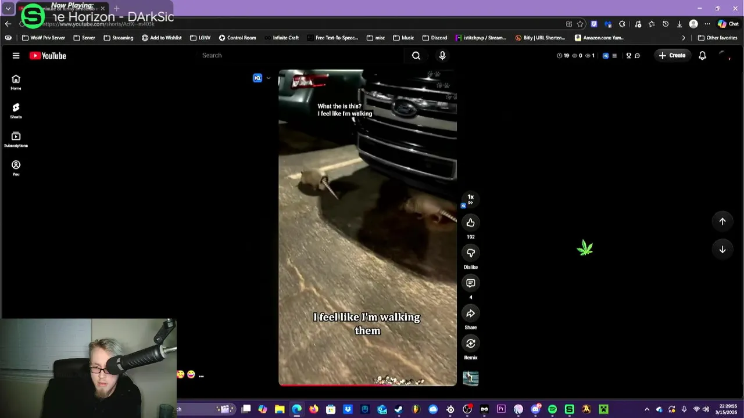The image size is (744, 418).
Task: Open the trophy icon in YouTube header
Action: [628, 56]
